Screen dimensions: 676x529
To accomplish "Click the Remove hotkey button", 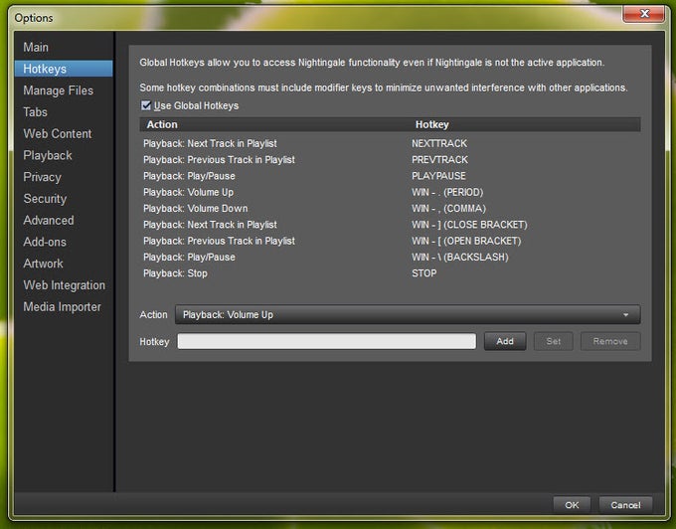I will click(610, 341).
